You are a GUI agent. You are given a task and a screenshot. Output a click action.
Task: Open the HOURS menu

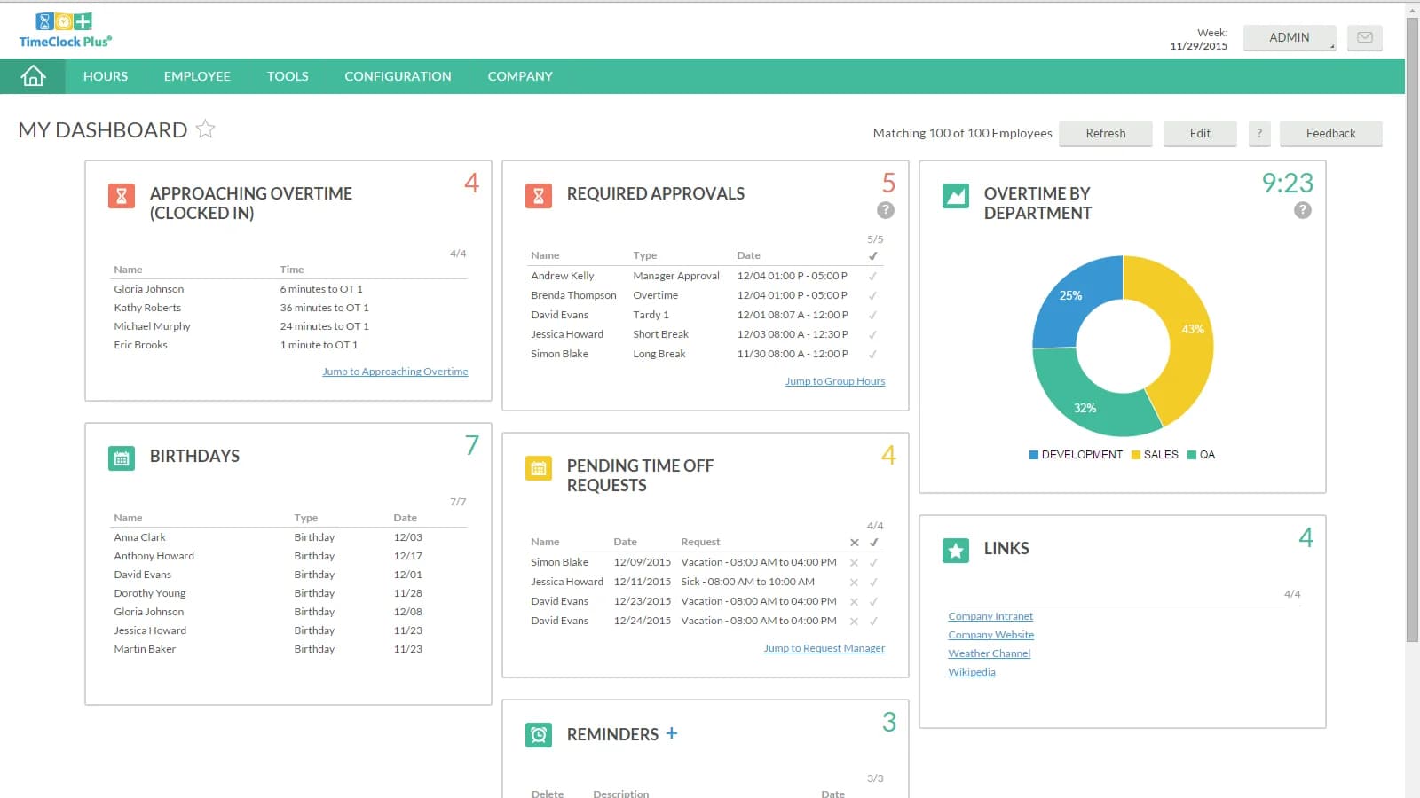106,76
